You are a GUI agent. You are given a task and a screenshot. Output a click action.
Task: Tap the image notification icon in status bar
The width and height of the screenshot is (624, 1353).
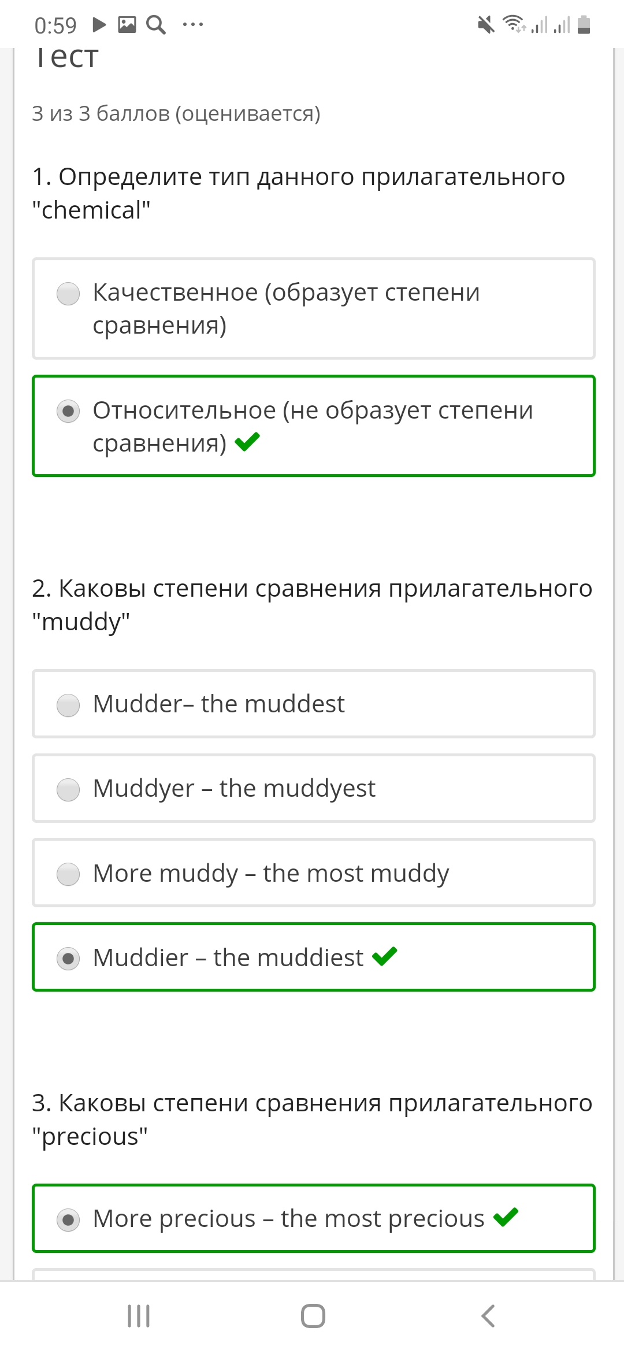click(x=127, y=25)
